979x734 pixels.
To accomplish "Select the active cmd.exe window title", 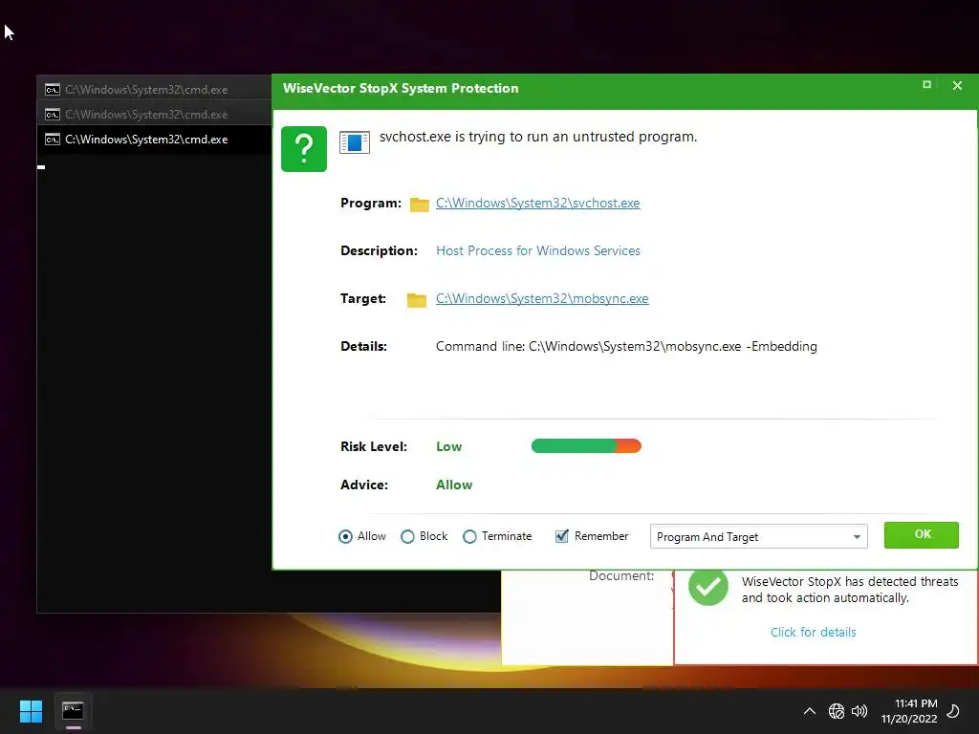I will coord(146,140).
